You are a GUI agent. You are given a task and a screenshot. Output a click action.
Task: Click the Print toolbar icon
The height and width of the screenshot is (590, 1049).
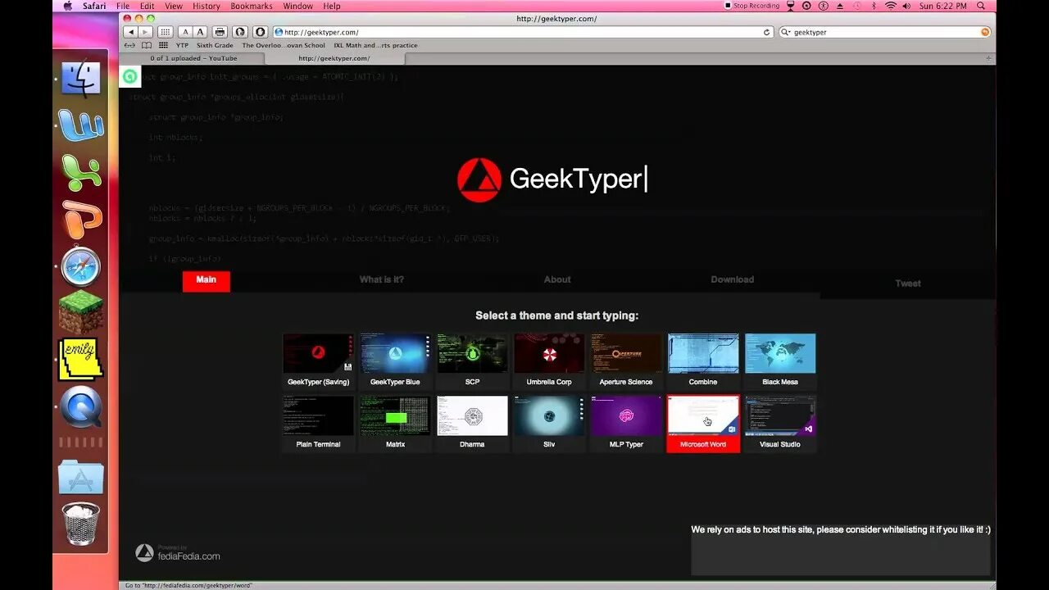pos(220,32)
